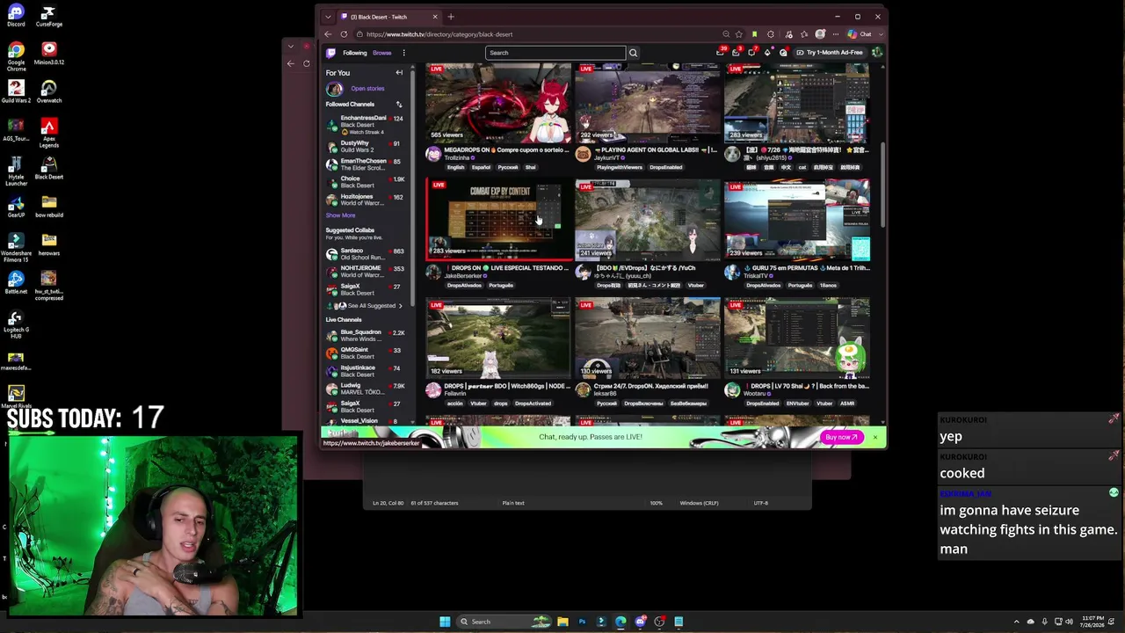Switch to the Following tab
The height and width of the screenshot is (633, 1125).
pyautogui.click(x=354, y=53)
